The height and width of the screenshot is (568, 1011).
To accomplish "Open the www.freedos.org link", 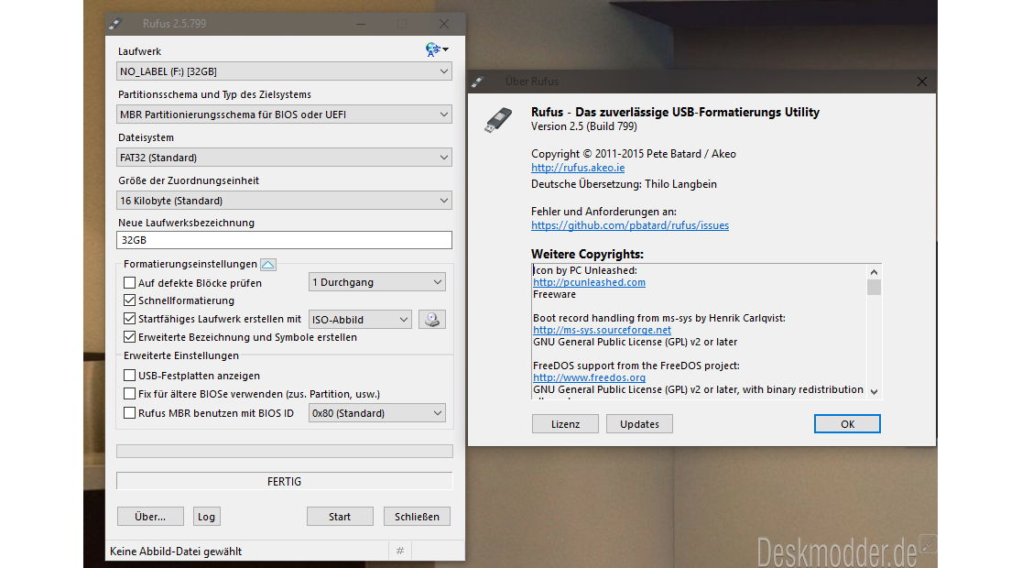I will click(590, 377).
